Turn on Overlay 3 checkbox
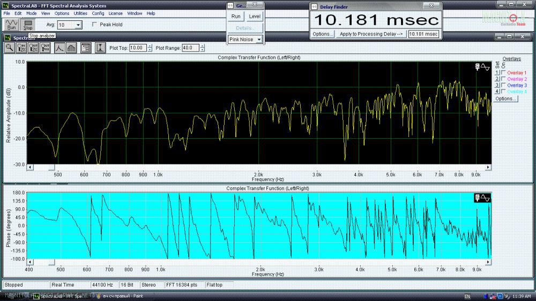Viewport: 536px width, 301px height. point(503,85)
